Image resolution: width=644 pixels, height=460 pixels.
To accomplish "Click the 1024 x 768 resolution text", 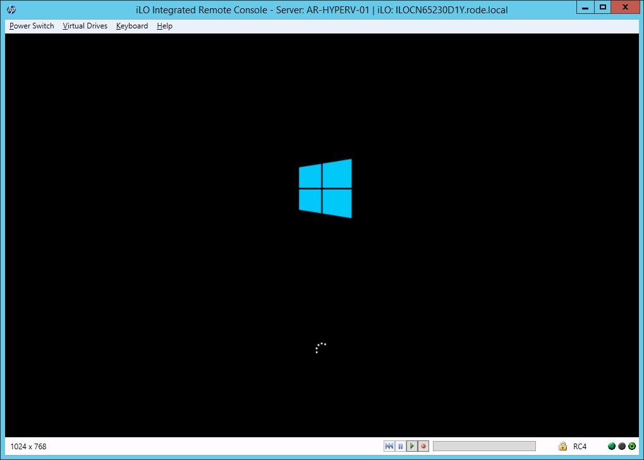I will [x=28, y=447].
